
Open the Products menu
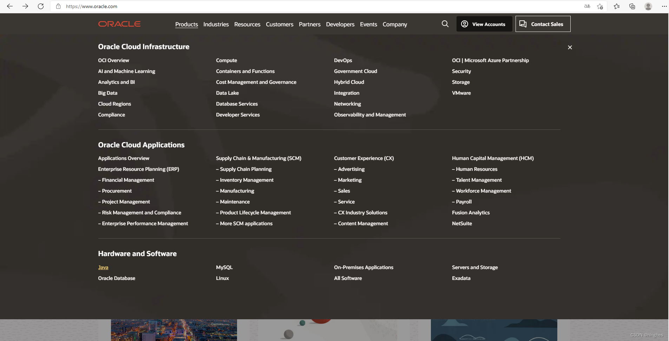pyautogui.click(x=186, y=24)
